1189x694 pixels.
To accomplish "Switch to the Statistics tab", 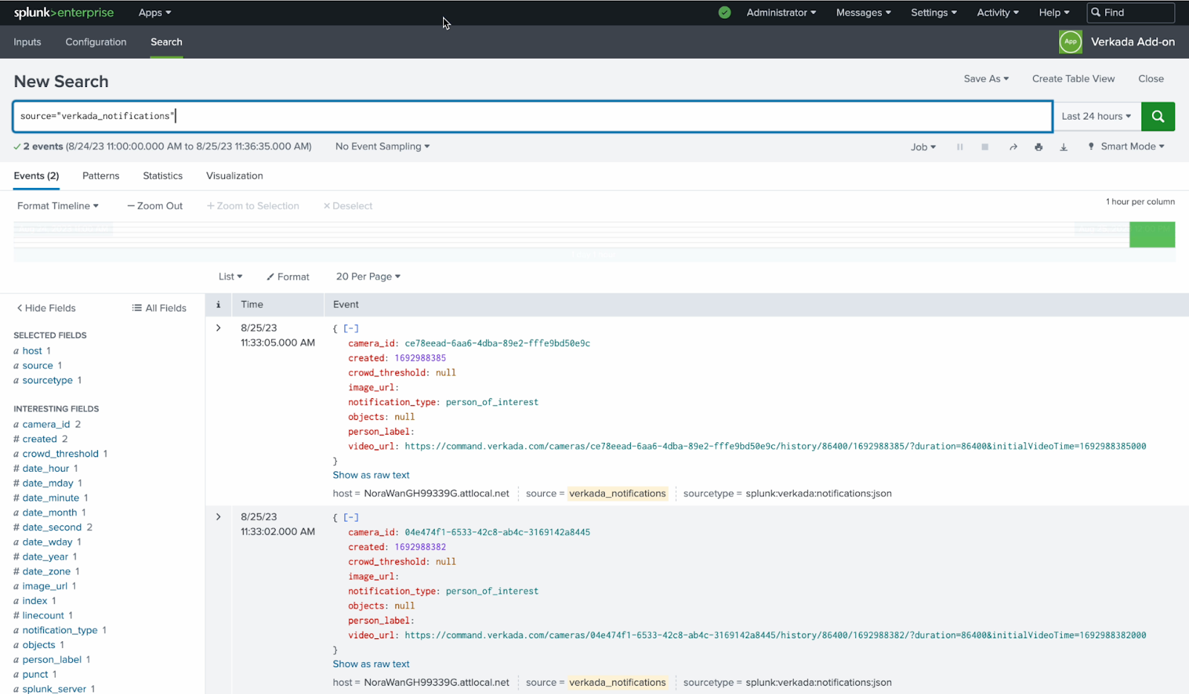I will pyautogui.click(x=163, y=176).
